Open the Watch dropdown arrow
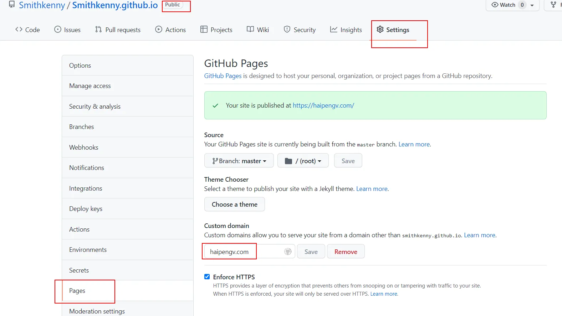The image size is (562, 316). (532, 5)
